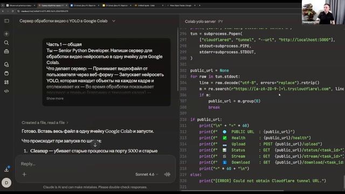Click the user prompt message bubble
The image size is (345, 194).
107,72
